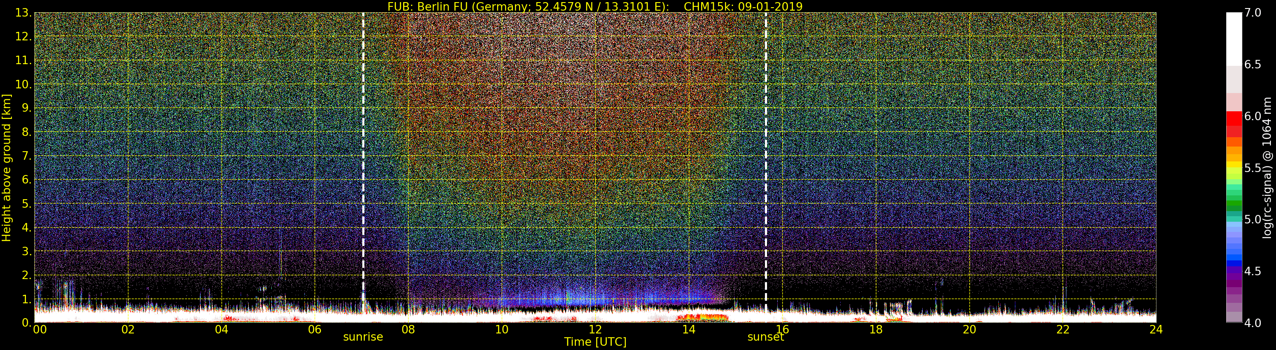Image resolution: width=1276 pixels, height=350 pixels.
Task: Click the time axis tick label 24
Action: pyautogui.click(x=1156, y=329)
